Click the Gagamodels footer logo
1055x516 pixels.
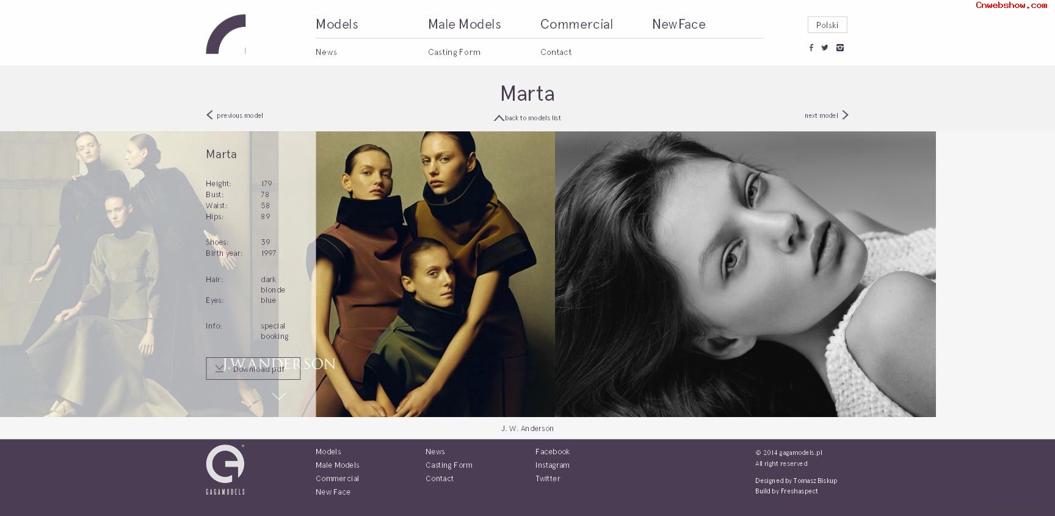coord(225,470)
